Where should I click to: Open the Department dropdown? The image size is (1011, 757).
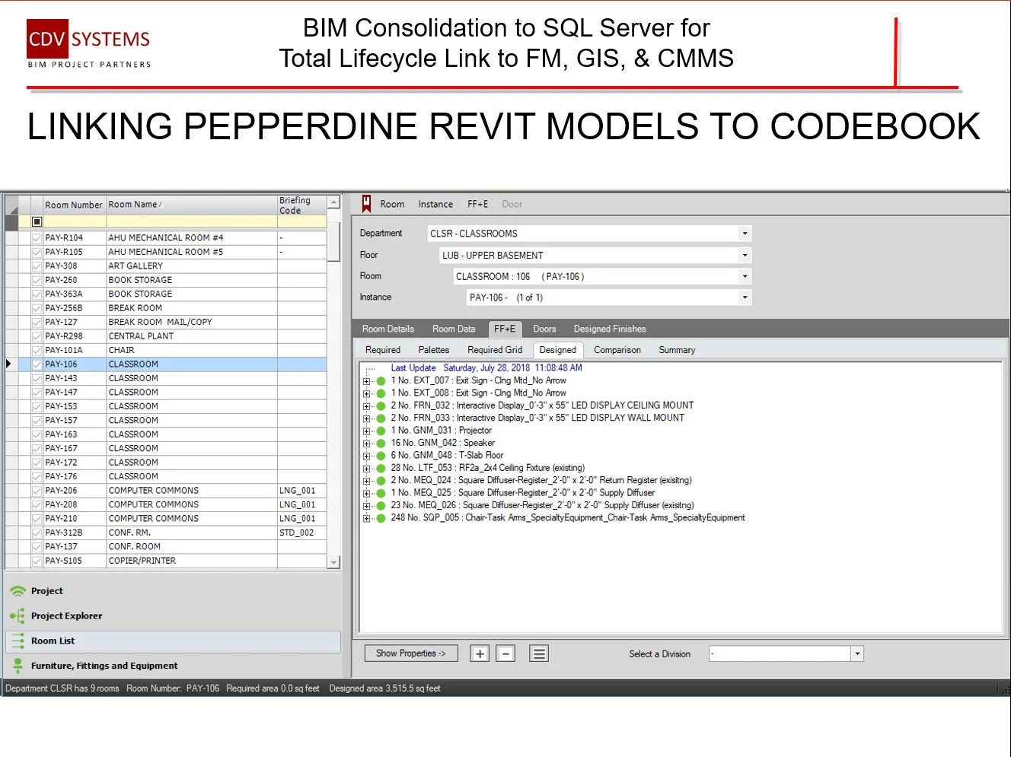click(745, 234)
